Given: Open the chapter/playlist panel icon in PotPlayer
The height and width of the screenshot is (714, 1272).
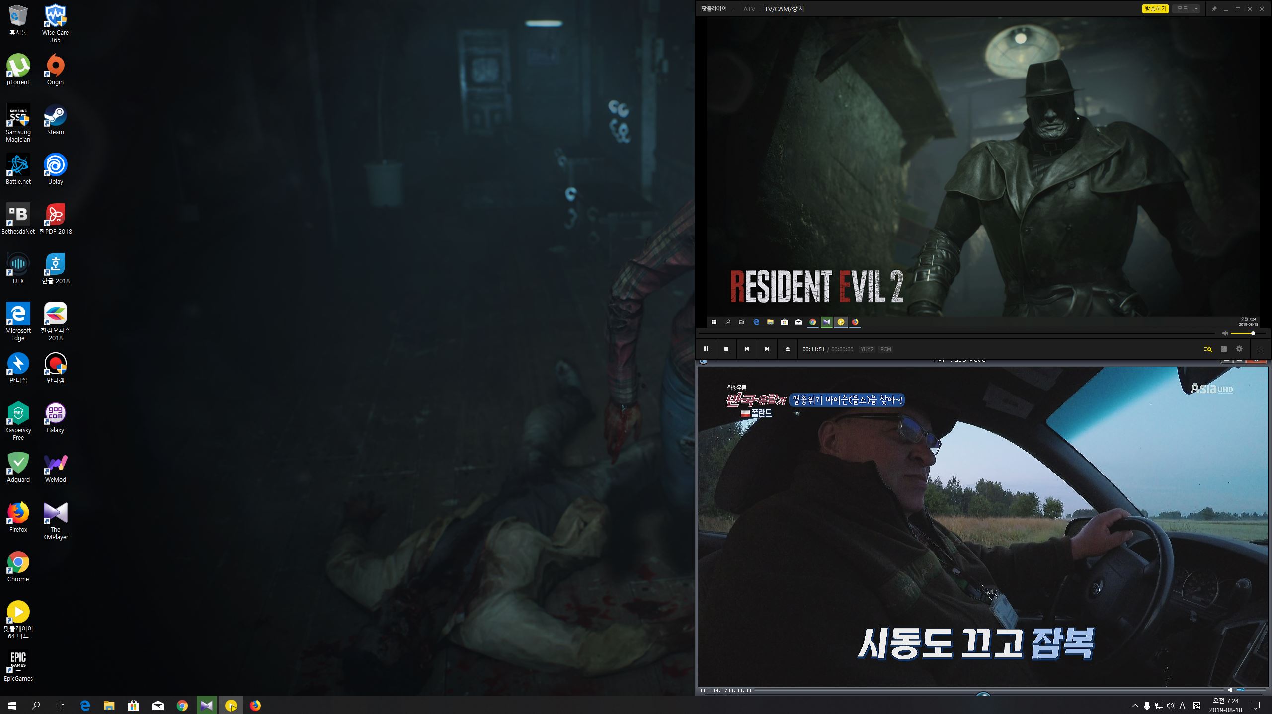Looking at the screenshot, I should click(1223, 349).
